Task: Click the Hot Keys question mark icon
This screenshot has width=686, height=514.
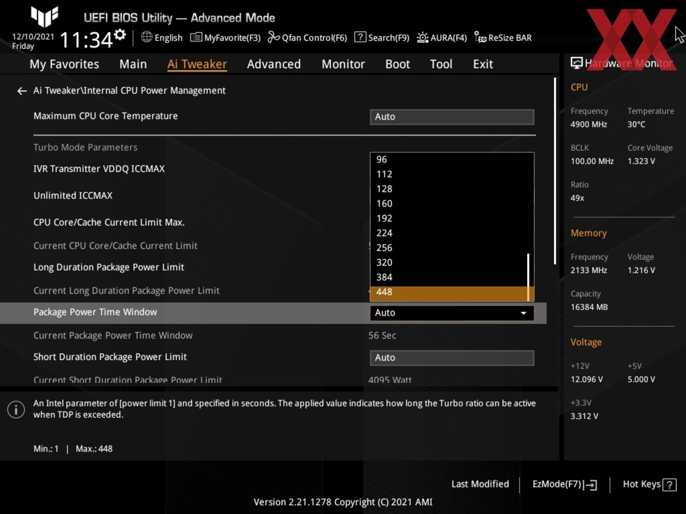Action: (x=669, y=485)
